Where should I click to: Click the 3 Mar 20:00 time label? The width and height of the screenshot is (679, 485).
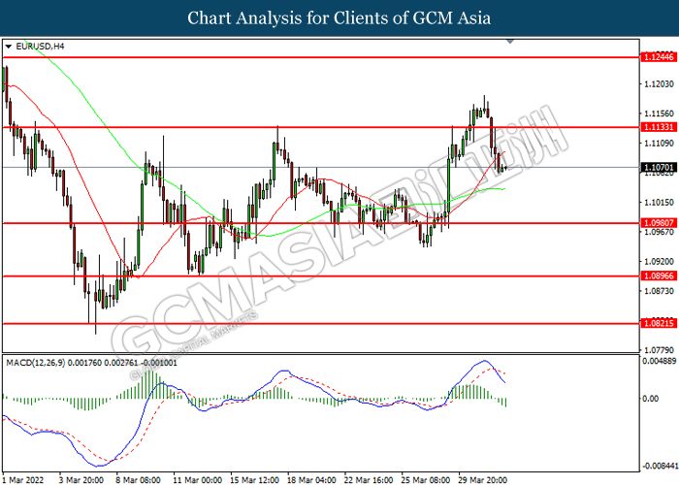point(81,480)
